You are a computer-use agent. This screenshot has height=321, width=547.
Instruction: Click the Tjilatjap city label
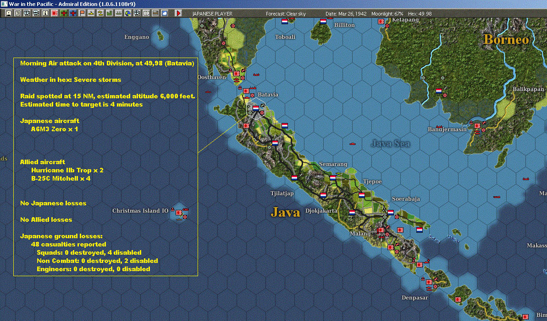point(282,193)
